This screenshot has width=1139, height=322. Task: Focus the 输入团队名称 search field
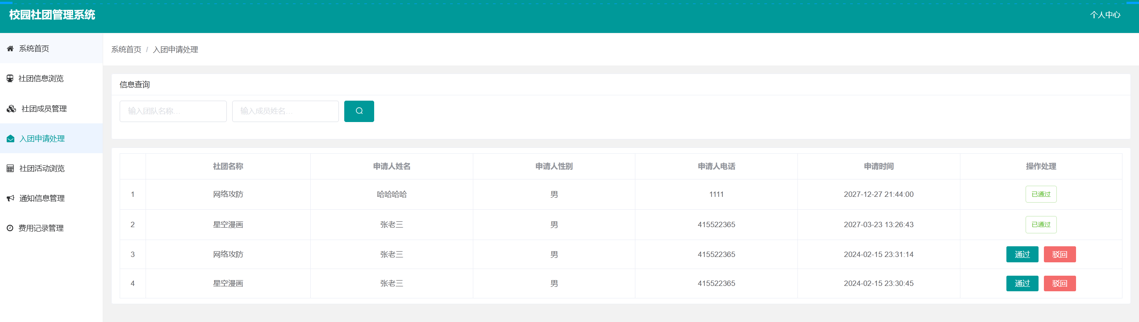coord(173,111)
